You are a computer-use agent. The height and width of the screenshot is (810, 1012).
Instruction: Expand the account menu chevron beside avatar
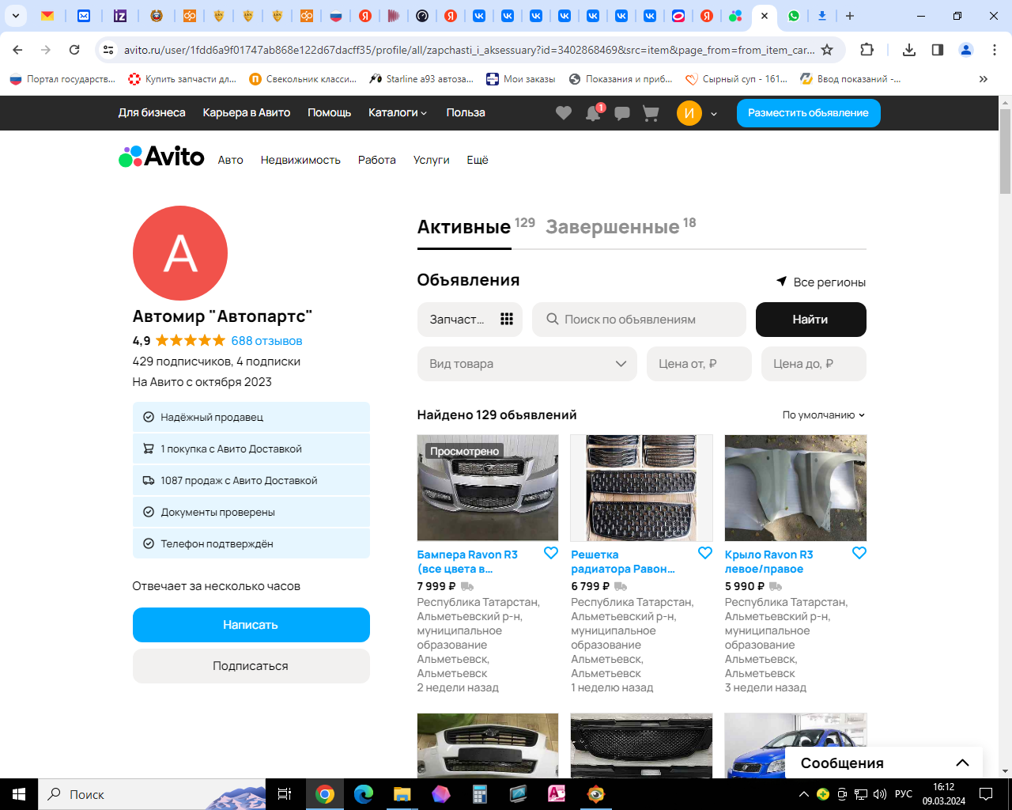[714, 114]
